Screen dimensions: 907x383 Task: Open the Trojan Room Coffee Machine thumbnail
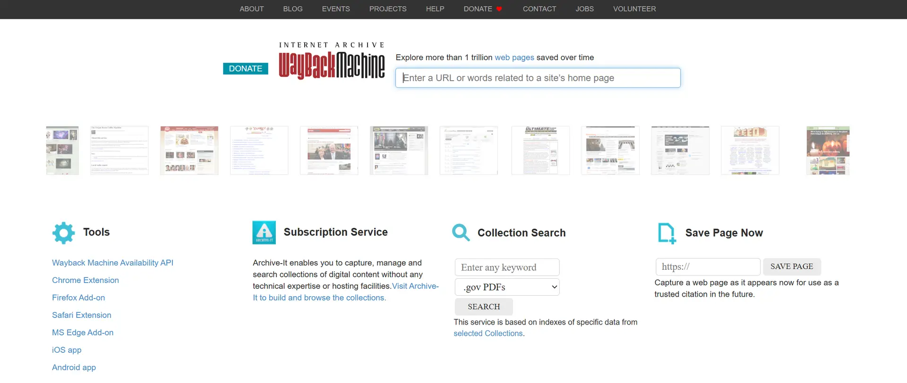click(120, 150)
